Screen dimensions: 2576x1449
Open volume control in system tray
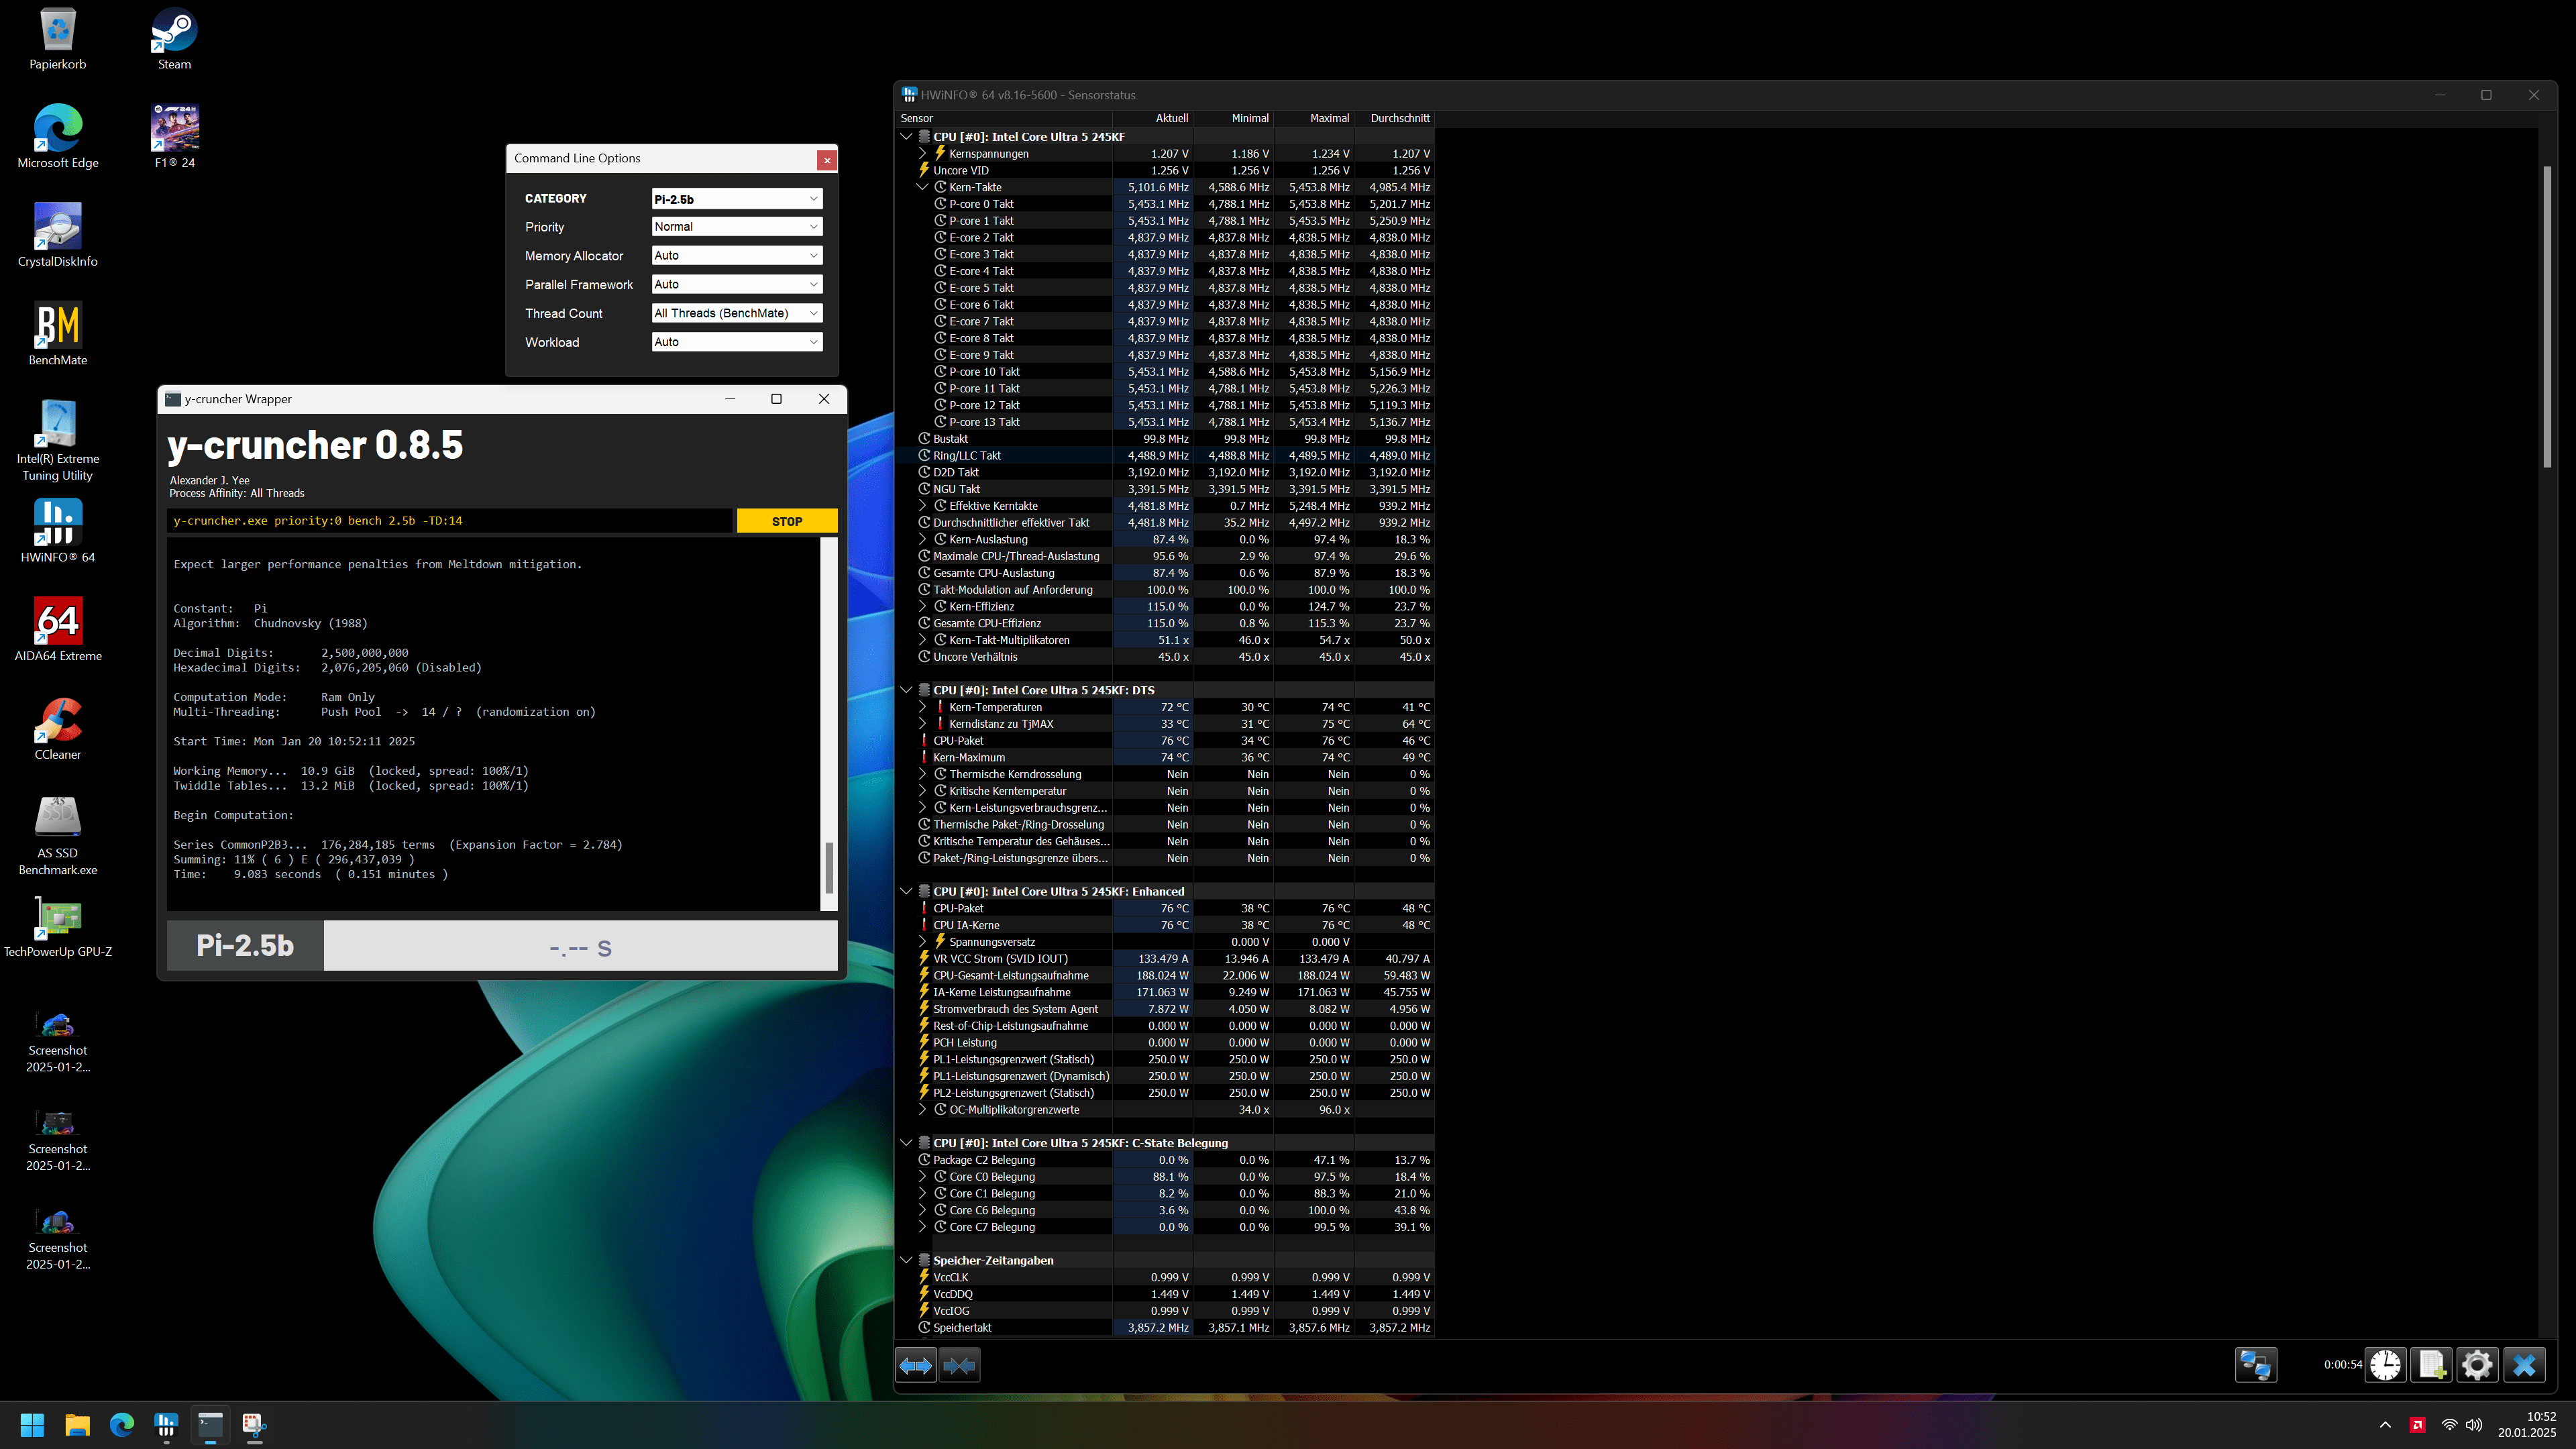tap(2474, 1425)
